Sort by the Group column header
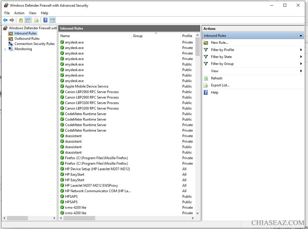 coord(156,36)
